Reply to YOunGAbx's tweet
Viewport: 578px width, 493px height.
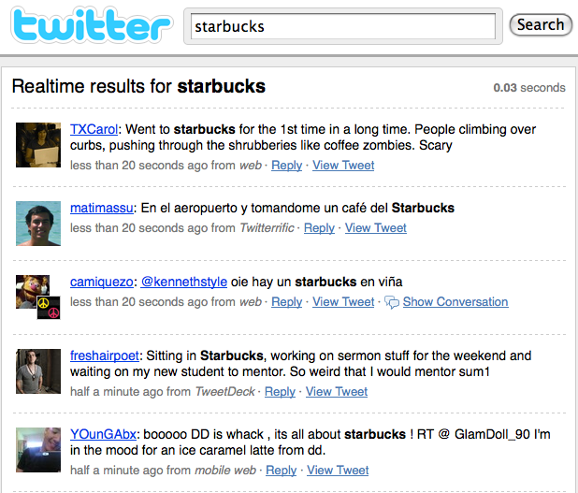click(282, 471)
